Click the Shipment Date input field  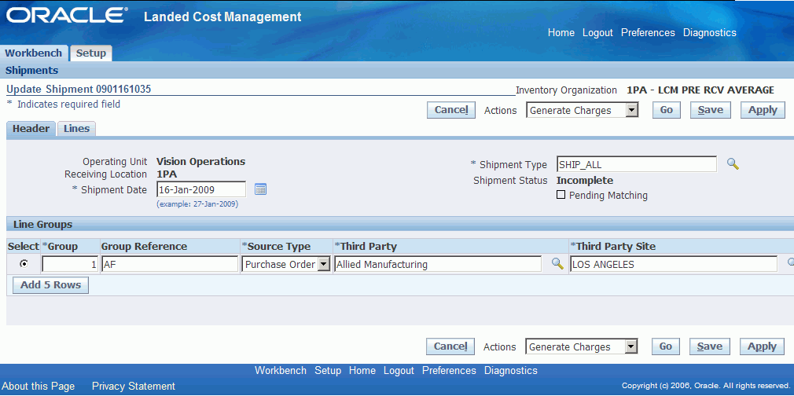coord(201,190)
